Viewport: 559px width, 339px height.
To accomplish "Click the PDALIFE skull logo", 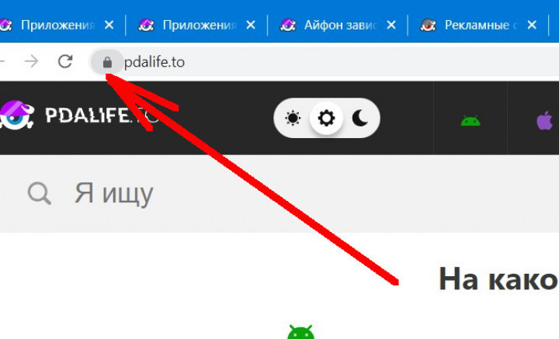I will pyautogui.click(x=16, y=115).
